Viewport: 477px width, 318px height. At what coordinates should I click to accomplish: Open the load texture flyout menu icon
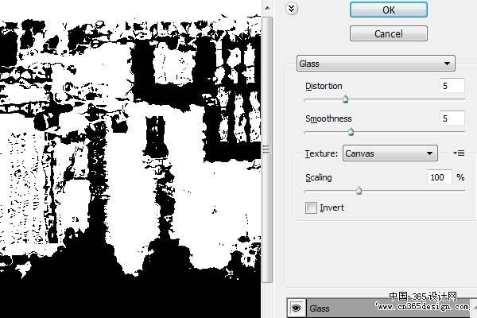pos(459,153)
